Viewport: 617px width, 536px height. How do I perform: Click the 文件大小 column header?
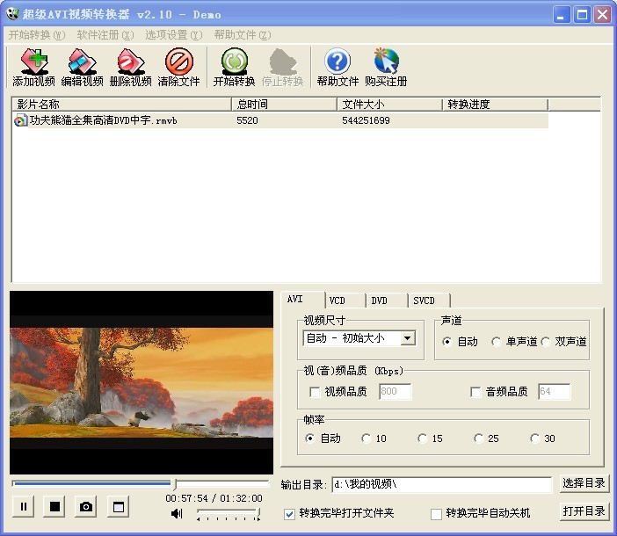tap(389, 105)
